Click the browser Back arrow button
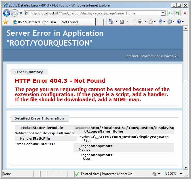The width and height of the screenshot is (191, 179). coord(7,13)
